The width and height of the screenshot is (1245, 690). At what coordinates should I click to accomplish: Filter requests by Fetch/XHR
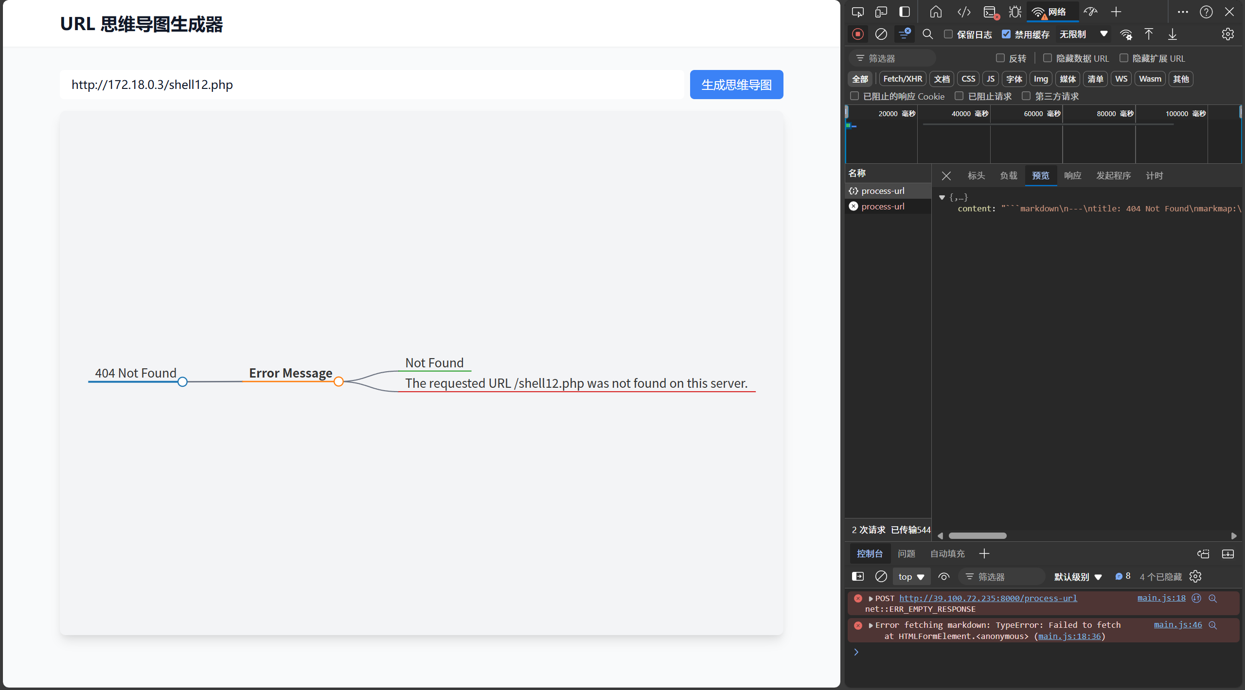(x=903, y=79)
